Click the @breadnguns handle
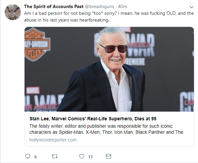198x163 pixels. (x=100, y=7)
